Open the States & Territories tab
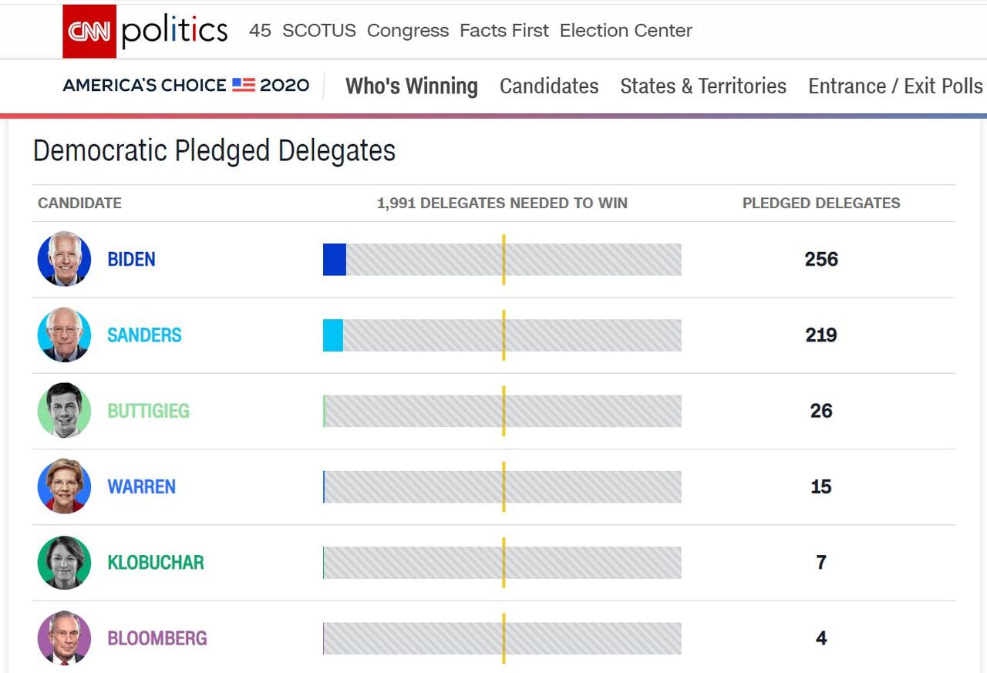 pyautogui.click(x=703, y=86)
